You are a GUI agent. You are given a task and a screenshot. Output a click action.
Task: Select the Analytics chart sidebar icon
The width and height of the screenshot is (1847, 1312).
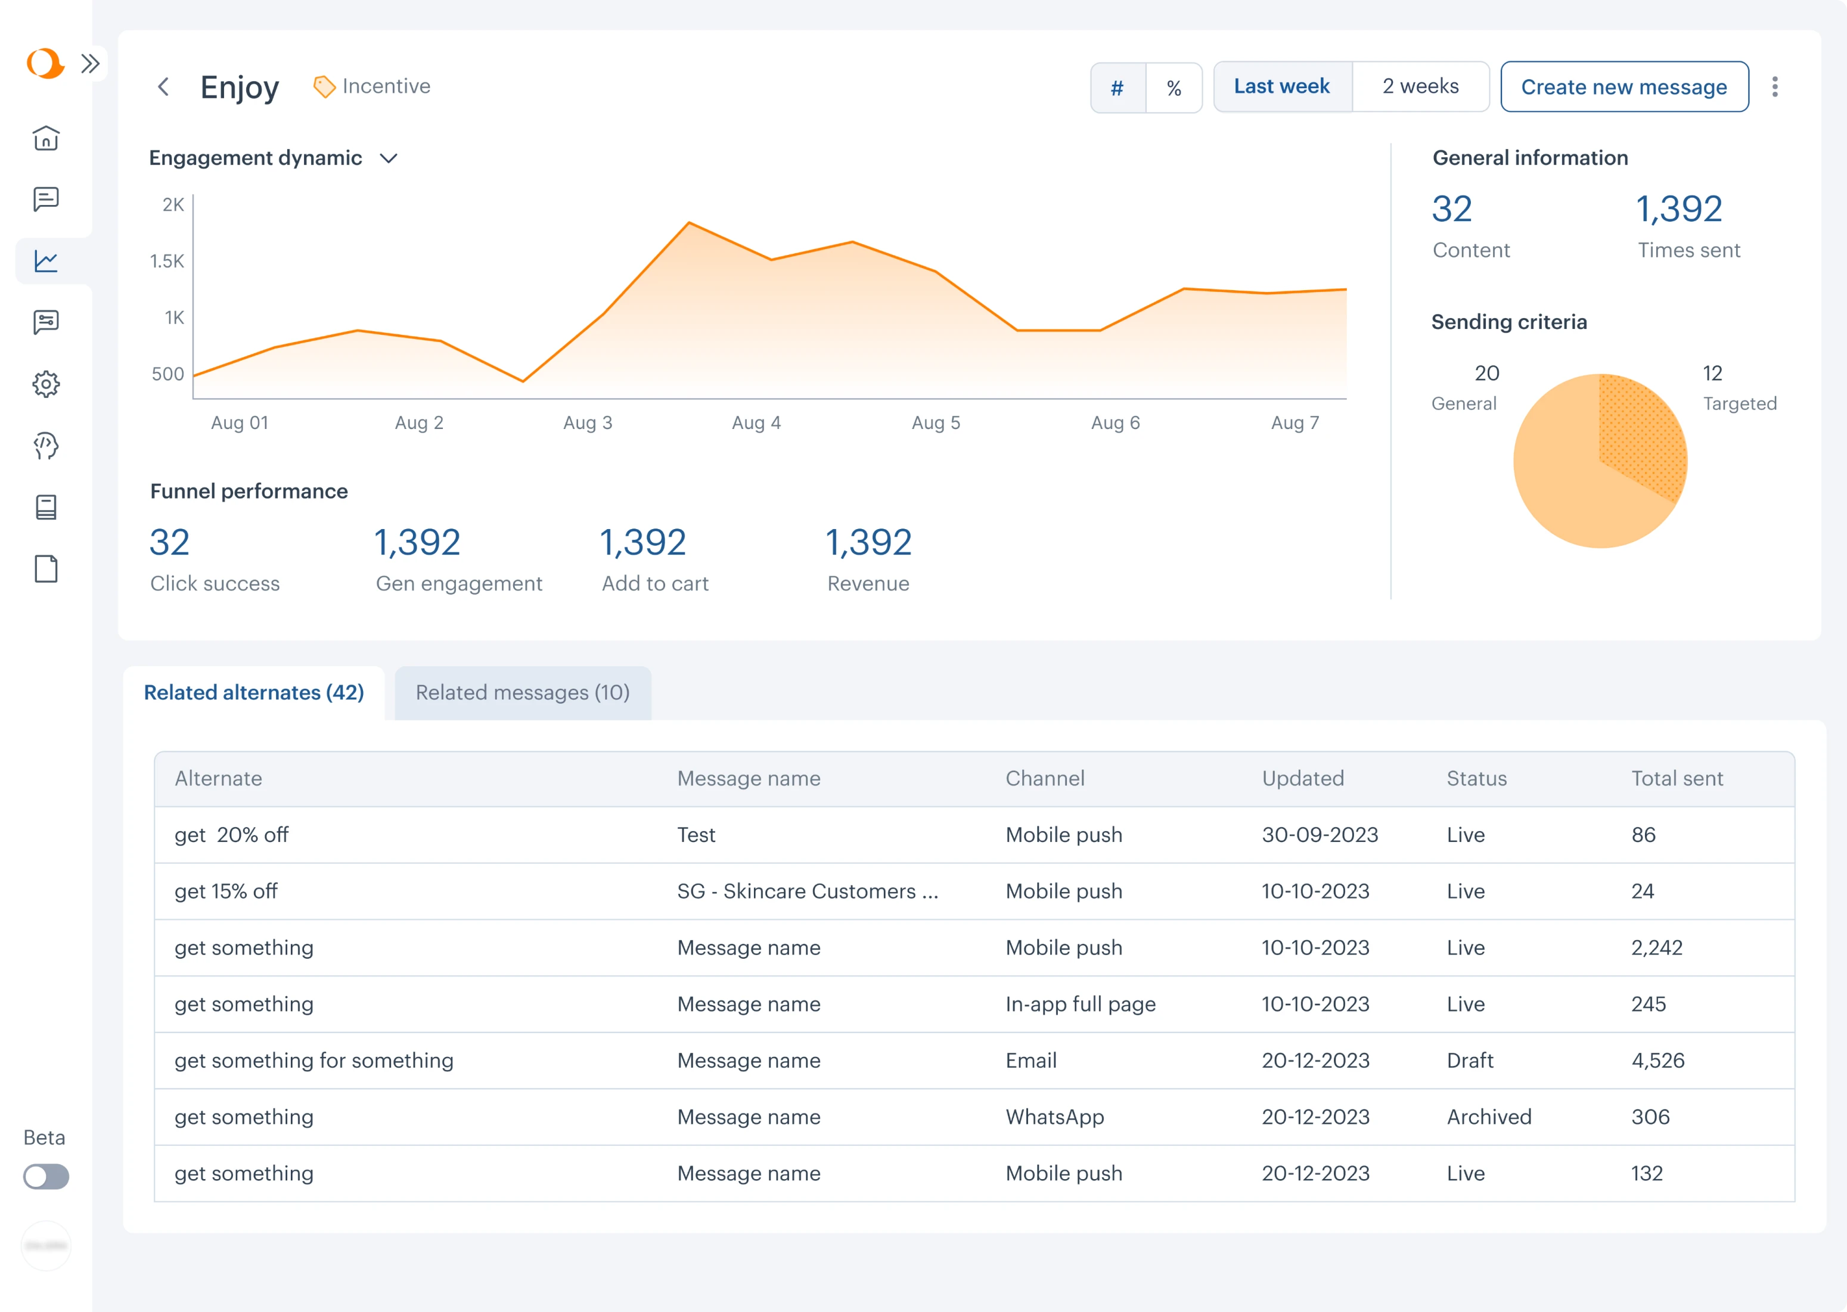click(x=47, y=260)
